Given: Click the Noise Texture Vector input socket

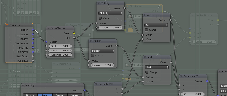Looking at the screenshot, I should pyautogui.click(x=46, y=42).
